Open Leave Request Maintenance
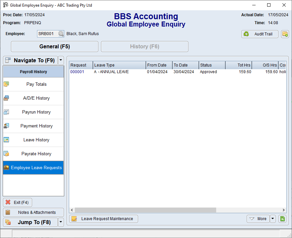The width and height of the screenshot is (292, 238). (x=104, y=219)
